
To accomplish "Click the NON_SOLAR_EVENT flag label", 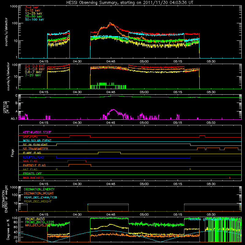I will click(x=37, y=141).
